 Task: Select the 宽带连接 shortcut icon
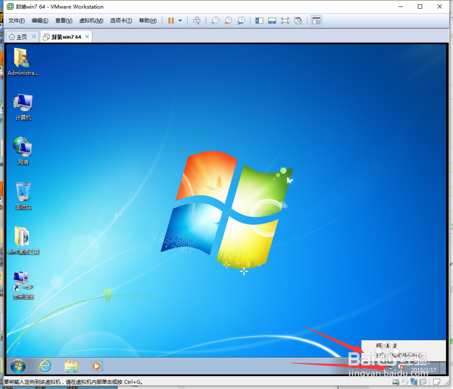23,285
